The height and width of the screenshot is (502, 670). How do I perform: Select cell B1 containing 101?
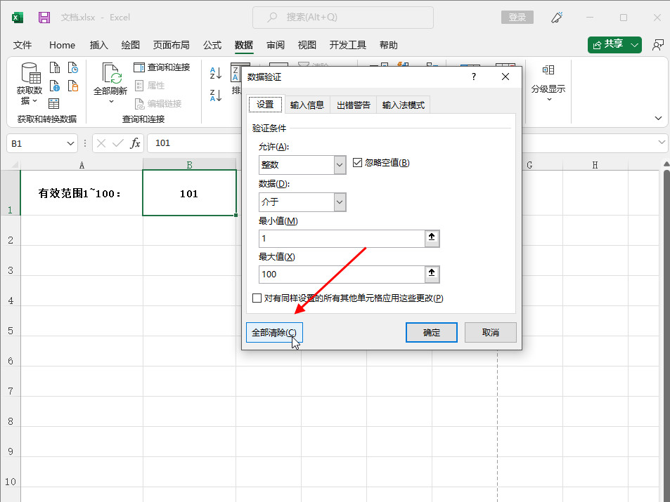pyautogui.click(x=189, y=193)
